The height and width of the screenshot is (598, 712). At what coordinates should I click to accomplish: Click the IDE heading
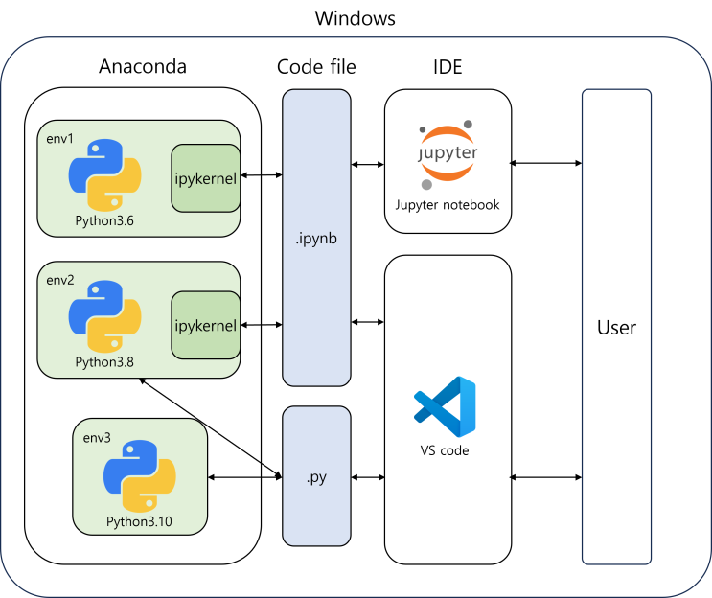point(448,67)
